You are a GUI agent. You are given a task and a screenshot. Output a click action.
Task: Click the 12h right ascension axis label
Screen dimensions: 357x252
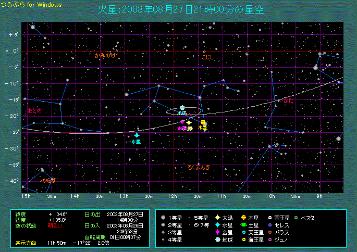(173, 196)
